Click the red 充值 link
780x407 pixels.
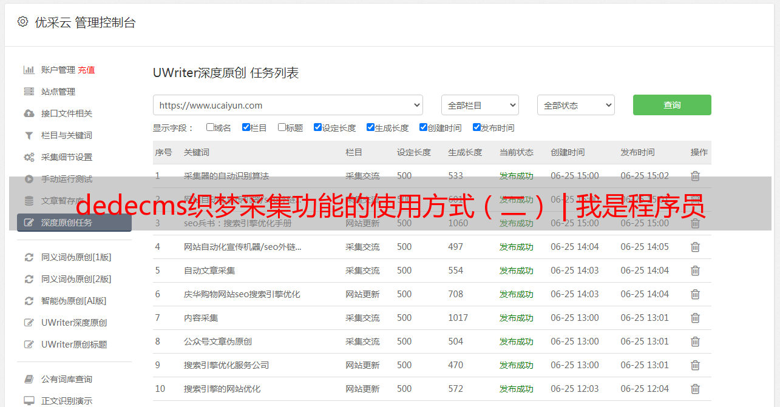click(x=86, y=70)
